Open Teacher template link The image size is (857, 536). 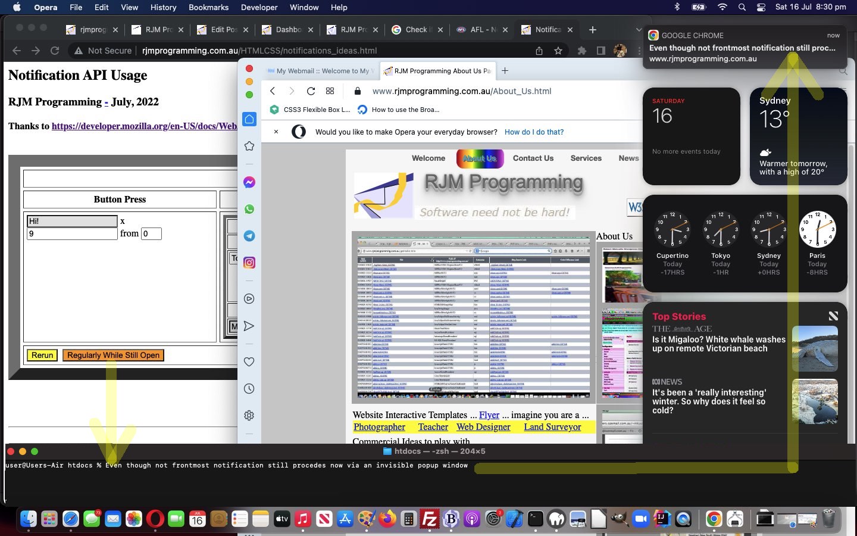click(x=433, y=427)
